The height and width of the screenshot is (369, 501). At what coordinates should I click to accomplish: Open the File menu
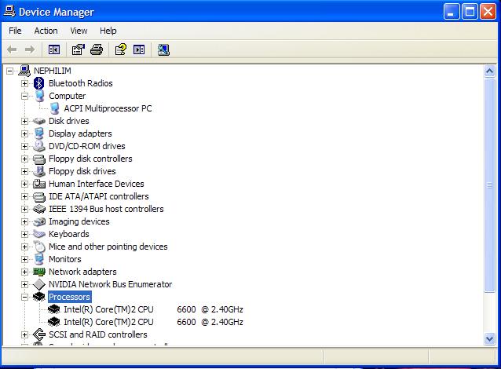tap(15, 31)
